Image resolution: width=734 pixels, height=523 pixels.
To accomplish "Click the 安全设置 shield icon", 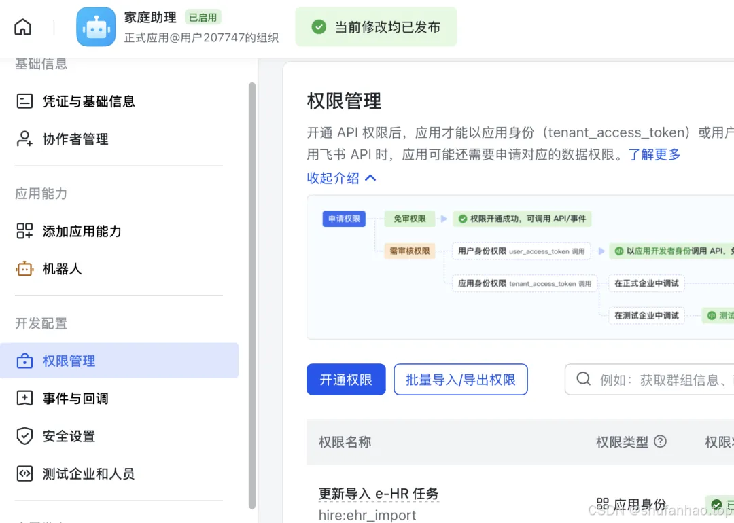I will 25,436.
